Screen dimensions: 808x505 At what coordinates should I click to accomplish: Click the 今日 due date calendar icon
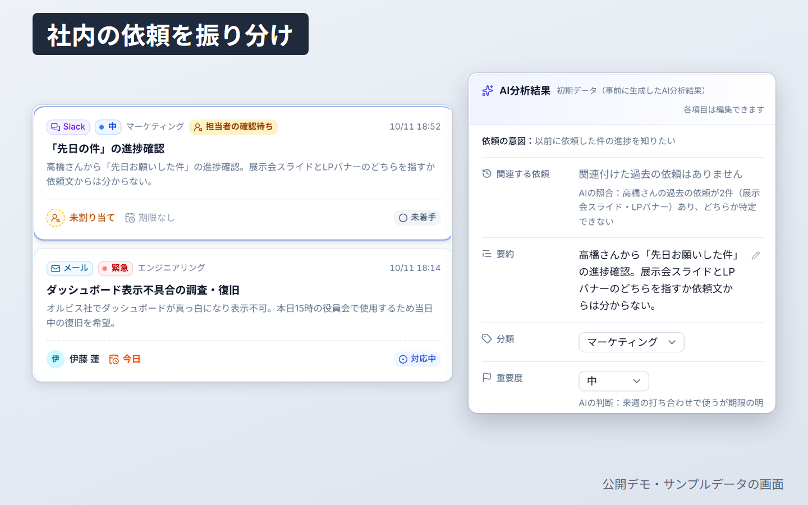[114, 359]
